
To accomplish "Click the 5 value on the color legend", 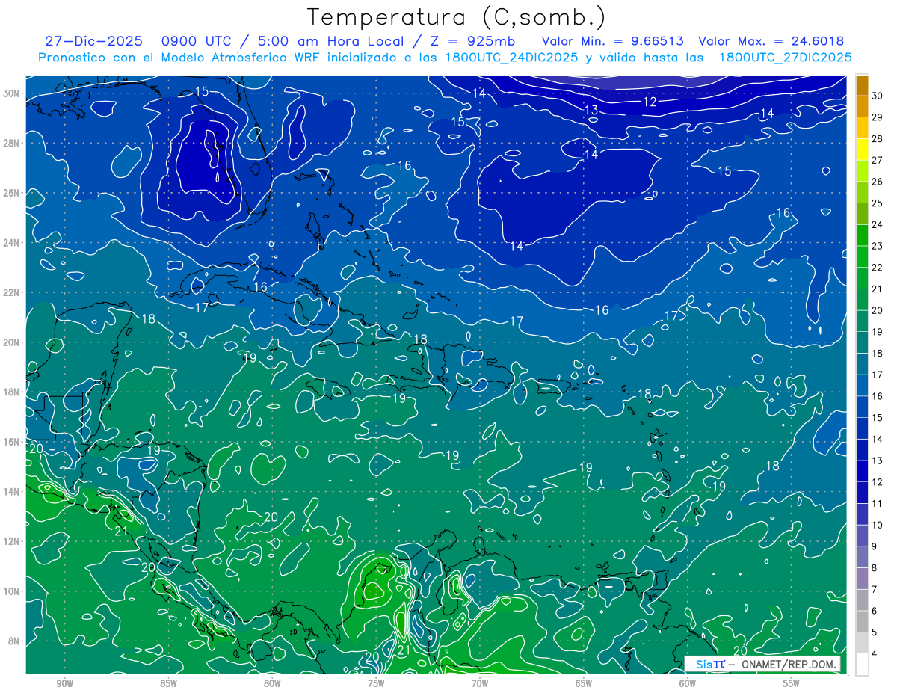I will (x=875, y=633).
